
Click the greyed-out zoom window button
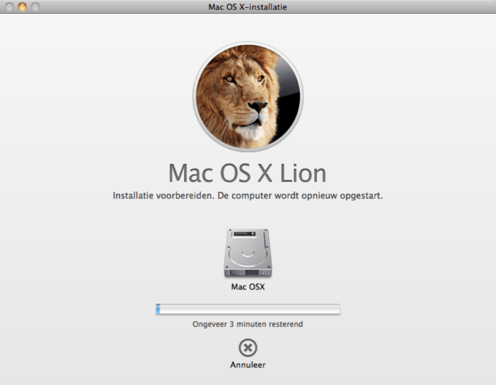pyautogui.click(x=35, y=6)
